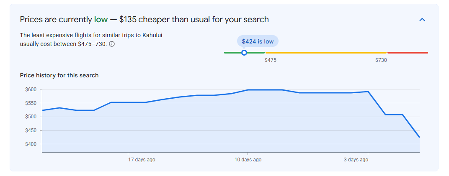This screenshot has height=176, width=449.
Task: Click the '$424 is low' tooltip bubble
Action: pyautogui.click(x=258, y=41)
